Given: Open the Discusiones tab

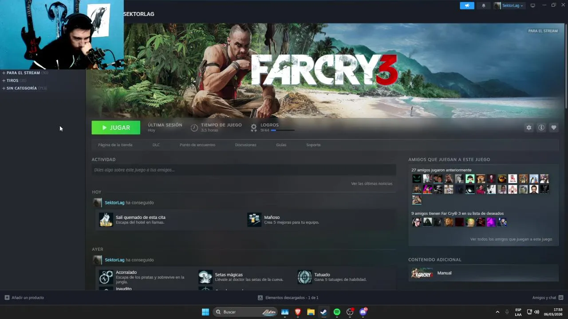Looking at the screenshot, I should click(x=245, y=145).
